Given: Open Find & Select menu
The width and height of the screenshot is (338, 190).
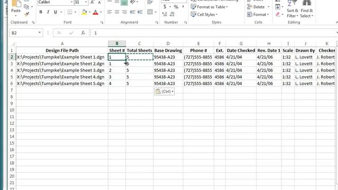Looking at the screenshot, I should tap(306, 9).
